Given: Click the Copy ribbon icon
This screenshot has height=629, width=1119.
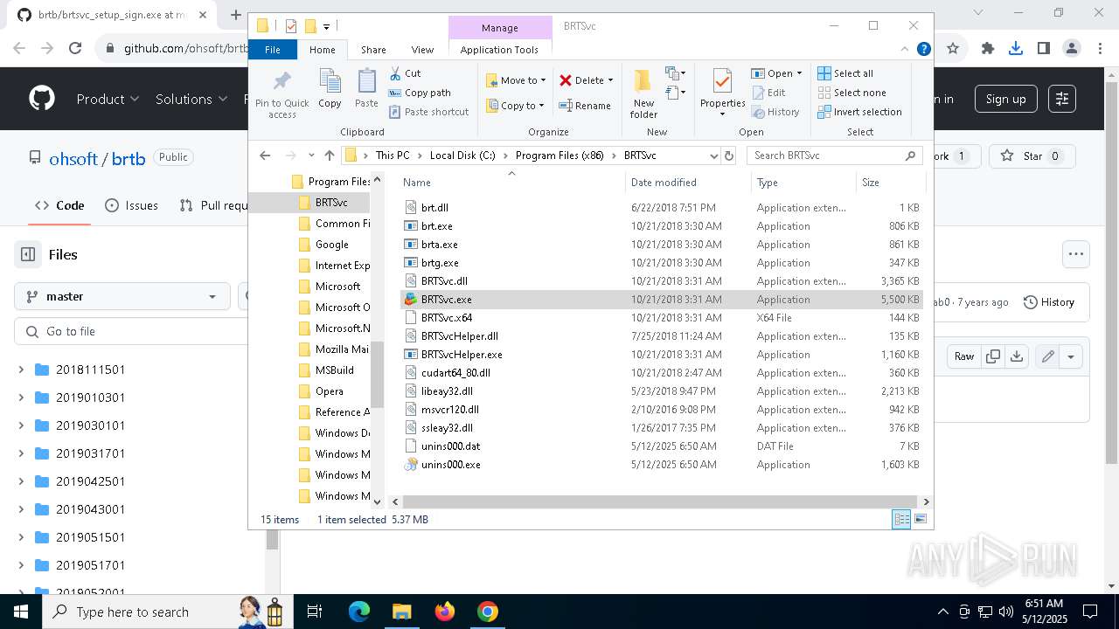Looking at the screenshot, I should pyautogui.click(x=330, y=89).
